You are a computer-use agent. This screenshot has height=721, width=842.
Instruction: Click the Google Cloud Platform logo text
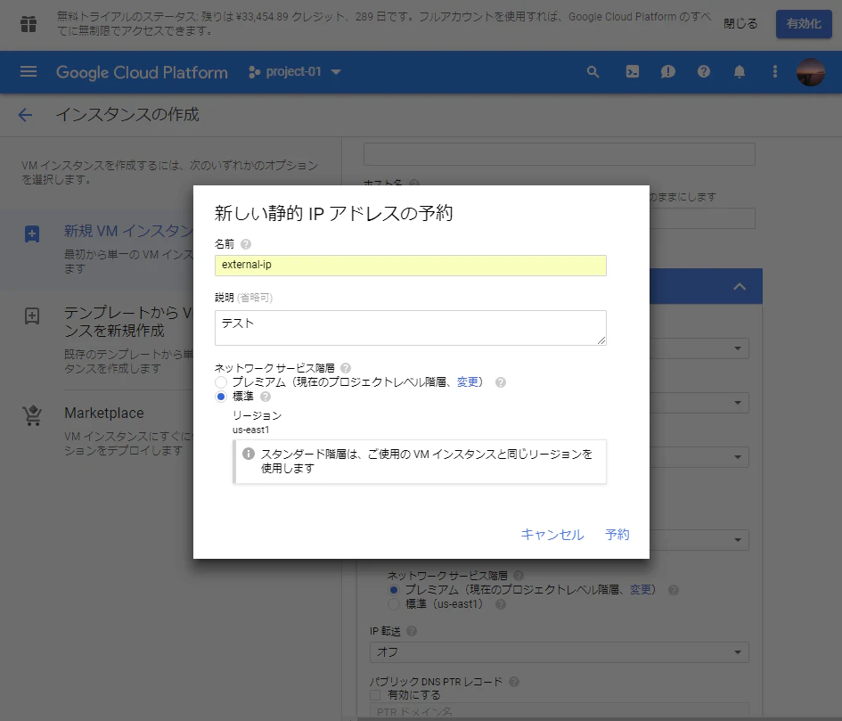(142, 72)
